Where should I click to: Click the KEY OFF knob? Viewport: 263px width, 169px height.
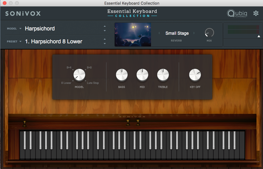click(195, 75)
